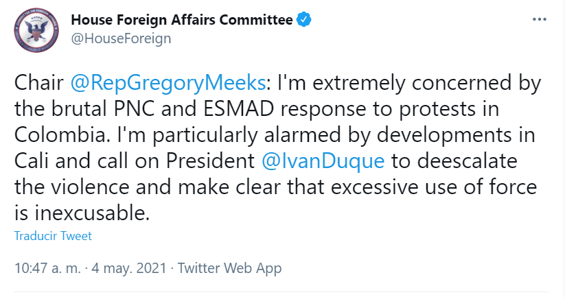Click the word deescalate in the tweet
The width and height of the screenshot is (565, 297).
(468, 161)
